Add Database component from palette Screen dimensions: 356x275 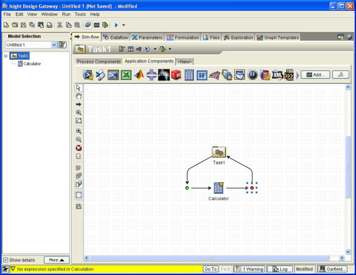265,75
